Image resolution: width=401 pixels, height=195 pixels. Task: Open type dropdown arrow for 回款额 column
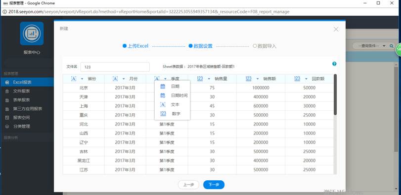click(307, 79)
